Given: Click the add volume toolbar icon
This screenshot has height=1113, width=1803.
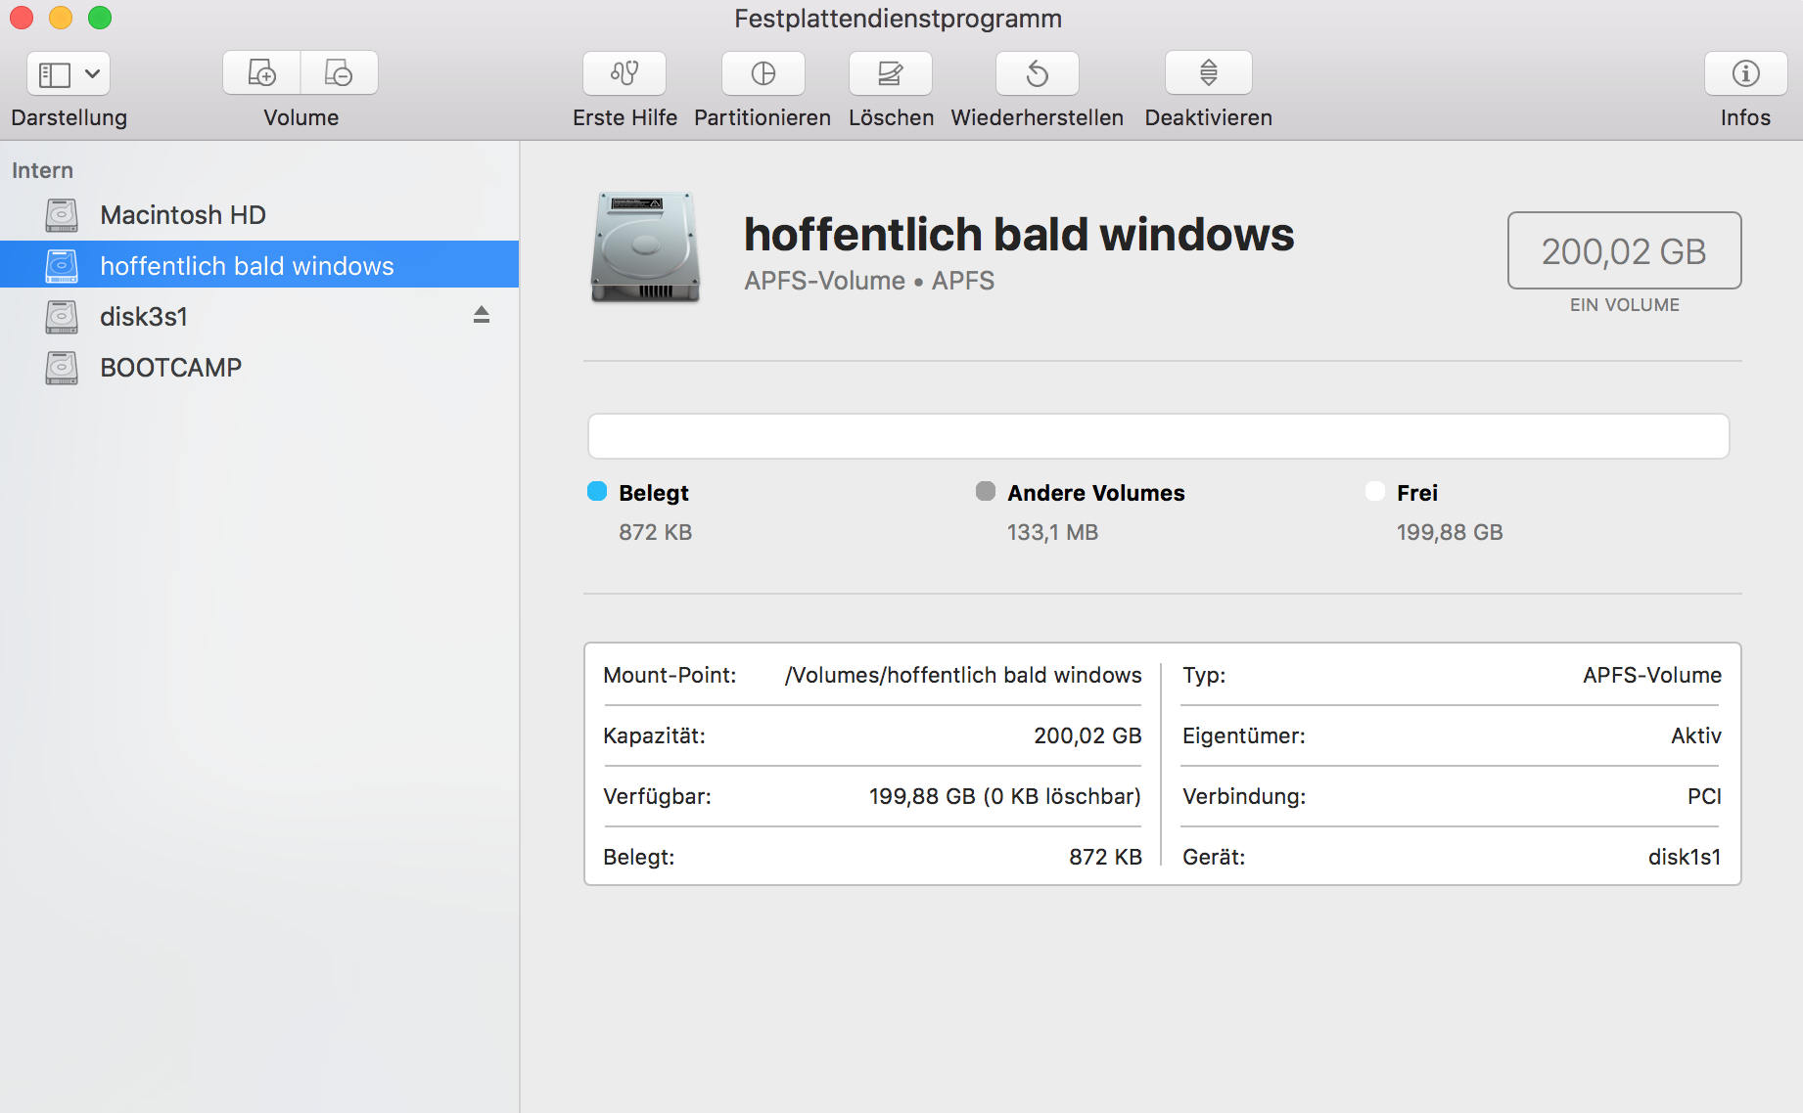Looking at the screenshot, I should pyautogui.click(x=261, y=73).
